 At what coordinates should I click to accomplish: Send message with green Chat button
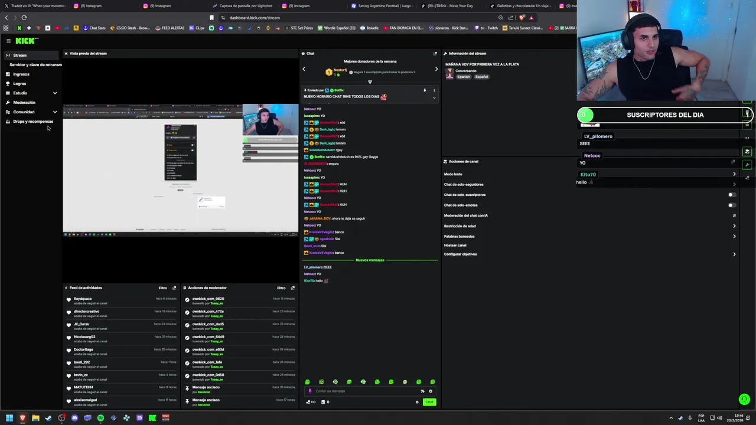pos(429,403)
